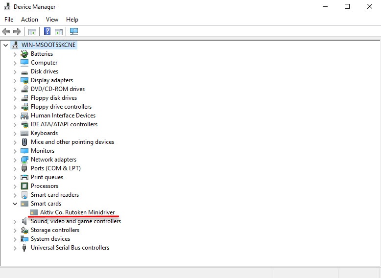The width and height of the screenshot is (381, 278).
Task: Click the Keyboards category icon
Action: (24, 133)
